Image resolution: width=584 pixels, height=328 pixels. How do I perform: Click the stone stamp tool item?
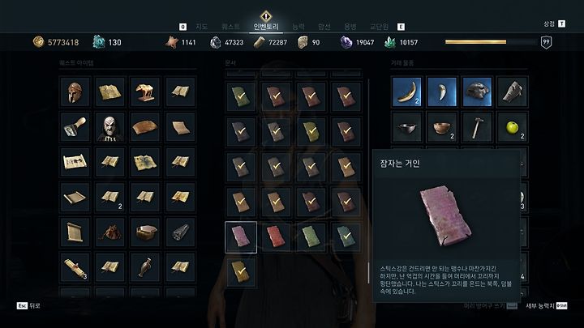click(75, 127)
